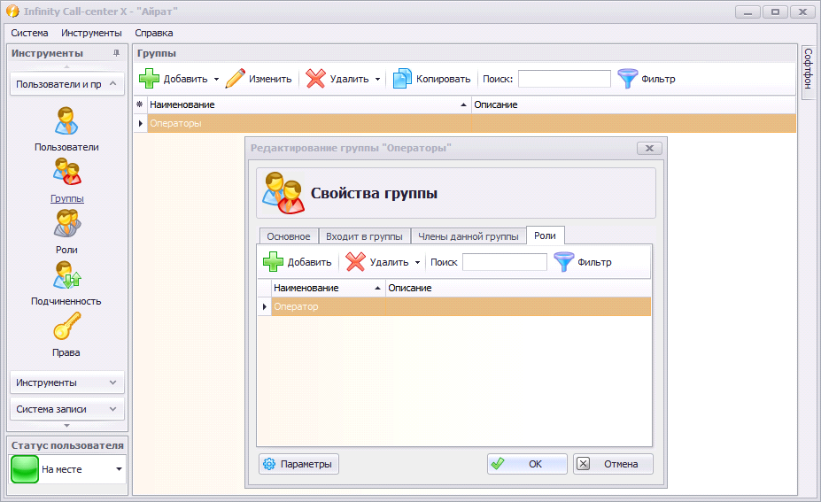Collapse the Пользователи и пр section

(x=112, y=84)
